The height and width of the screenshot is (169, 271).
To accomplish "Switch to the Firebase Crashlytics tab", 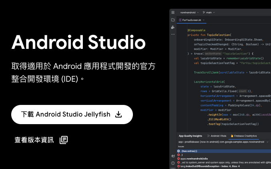I will pos(244,136).
